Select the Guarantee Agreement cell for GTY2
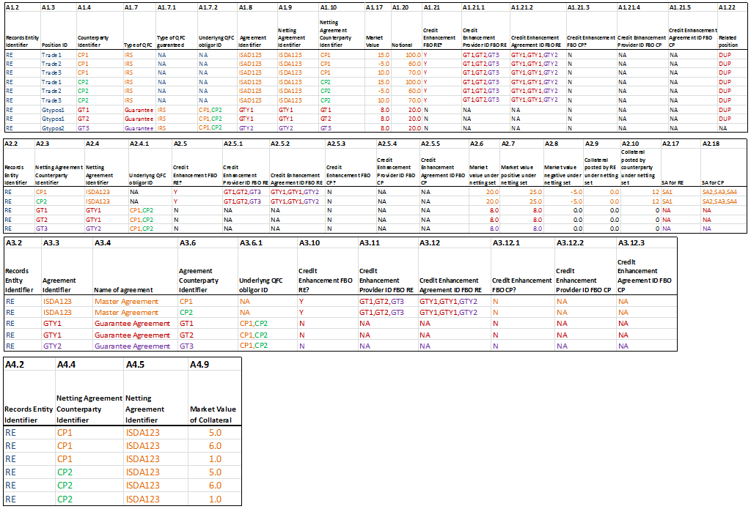Screen dimensions: 751x509 (132, 346)
